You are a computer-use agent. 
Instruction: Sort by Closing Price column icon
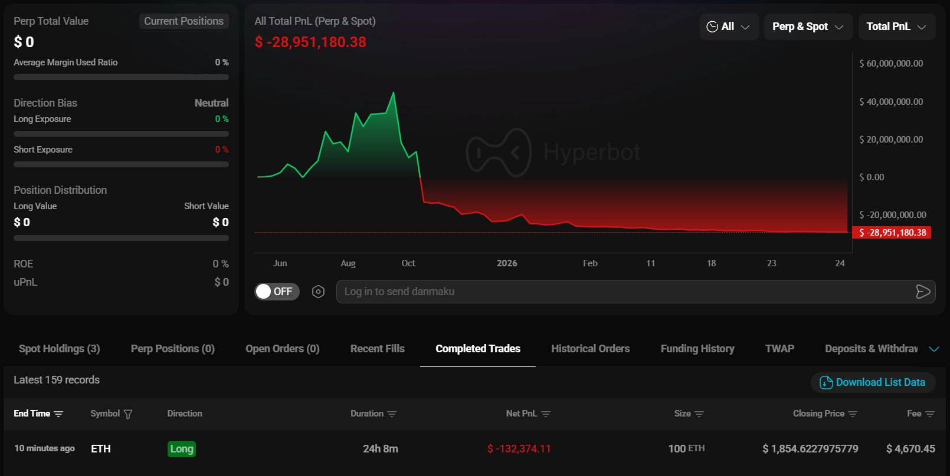coord(853,414)
